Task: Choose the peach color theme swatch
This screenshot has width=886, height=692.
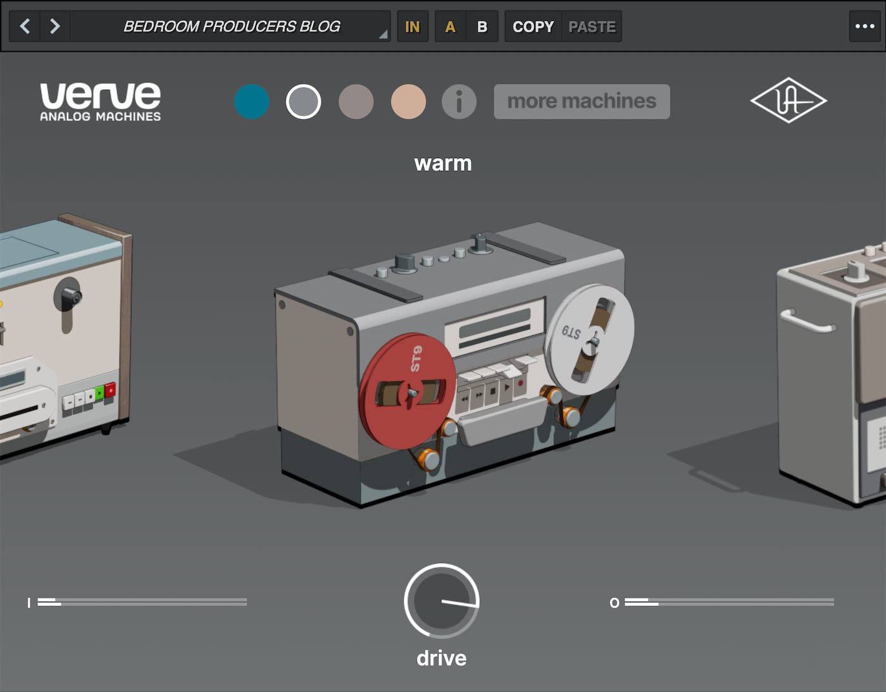Action: pyautogui.click(x=408, y=102)
